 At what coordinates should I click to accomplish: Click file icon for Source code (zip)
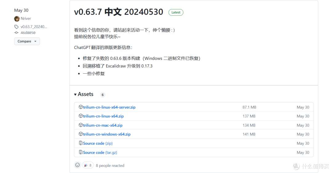click(81, 143)
